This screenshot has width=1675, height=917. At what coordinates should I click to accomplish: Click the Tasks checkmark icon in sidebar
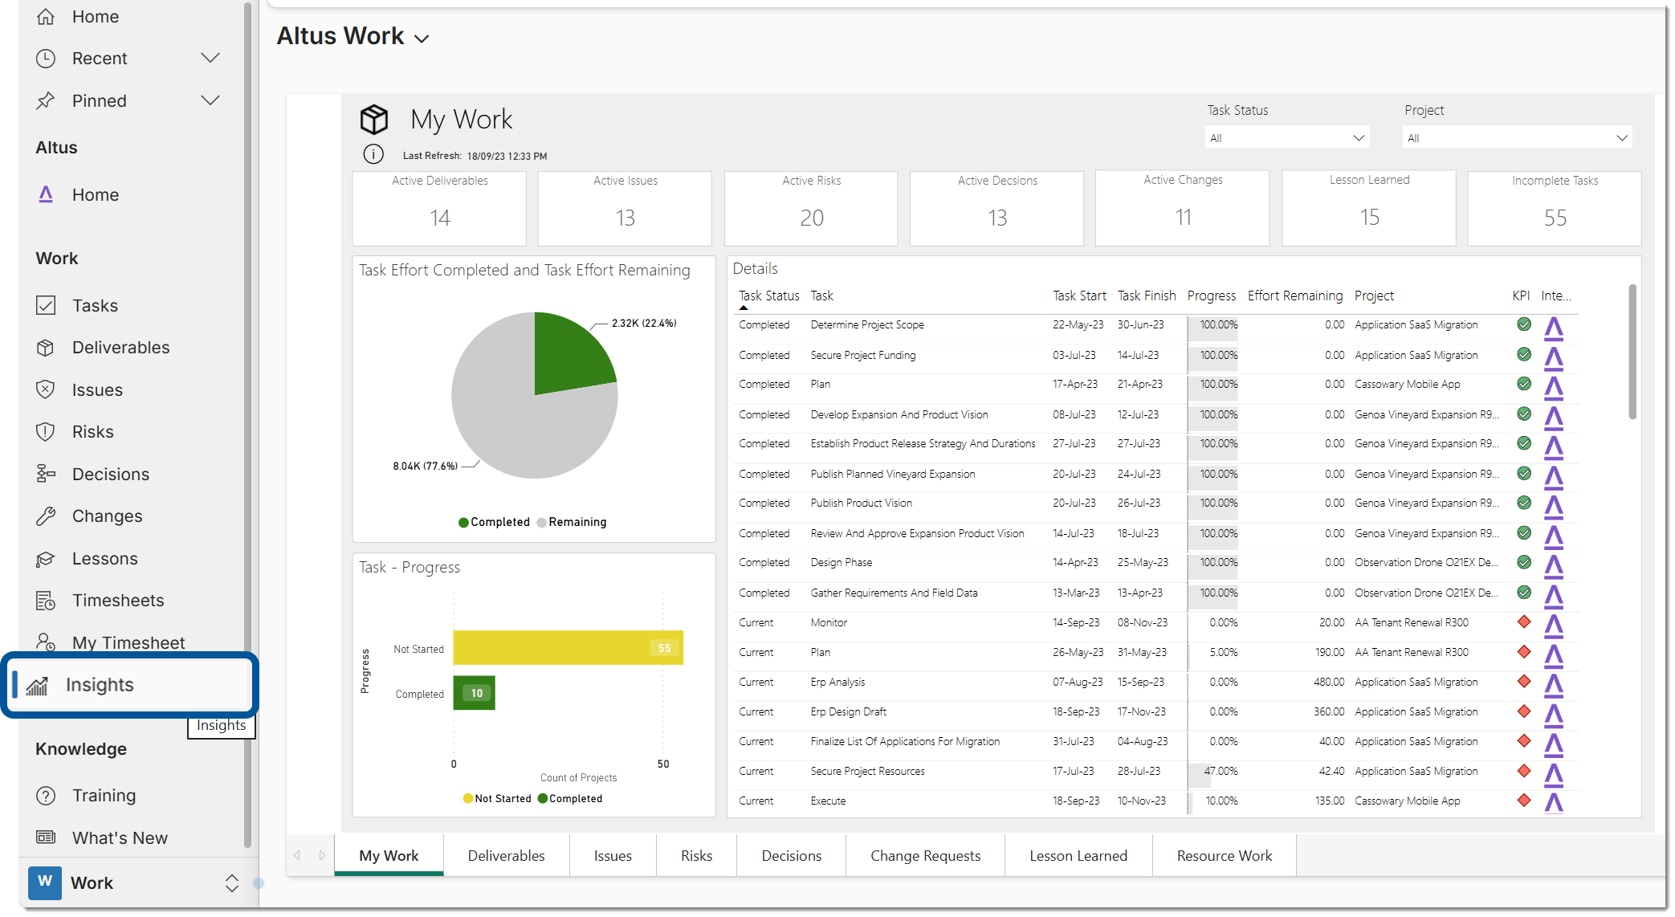point(46,305)
